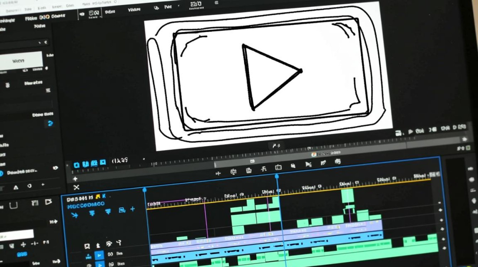Click the white X icon left of the timeline
Screen dimensions: 478x267
click(x=76, y=187)
